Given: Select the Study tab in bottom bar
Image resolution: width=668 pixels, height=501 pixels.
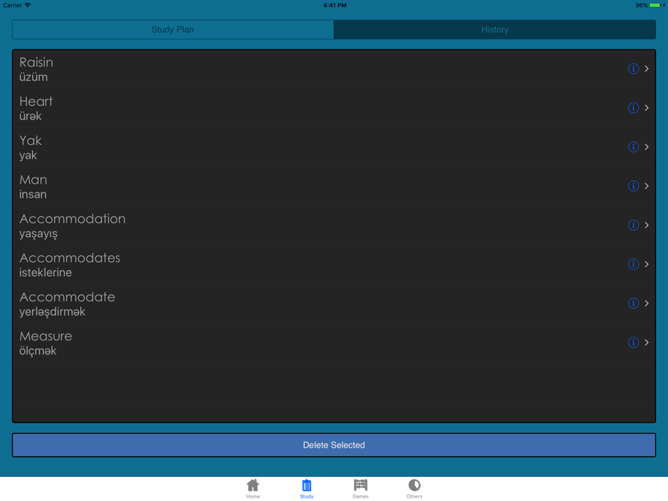Looking at the screenshot, I should [x=307, y=489].
